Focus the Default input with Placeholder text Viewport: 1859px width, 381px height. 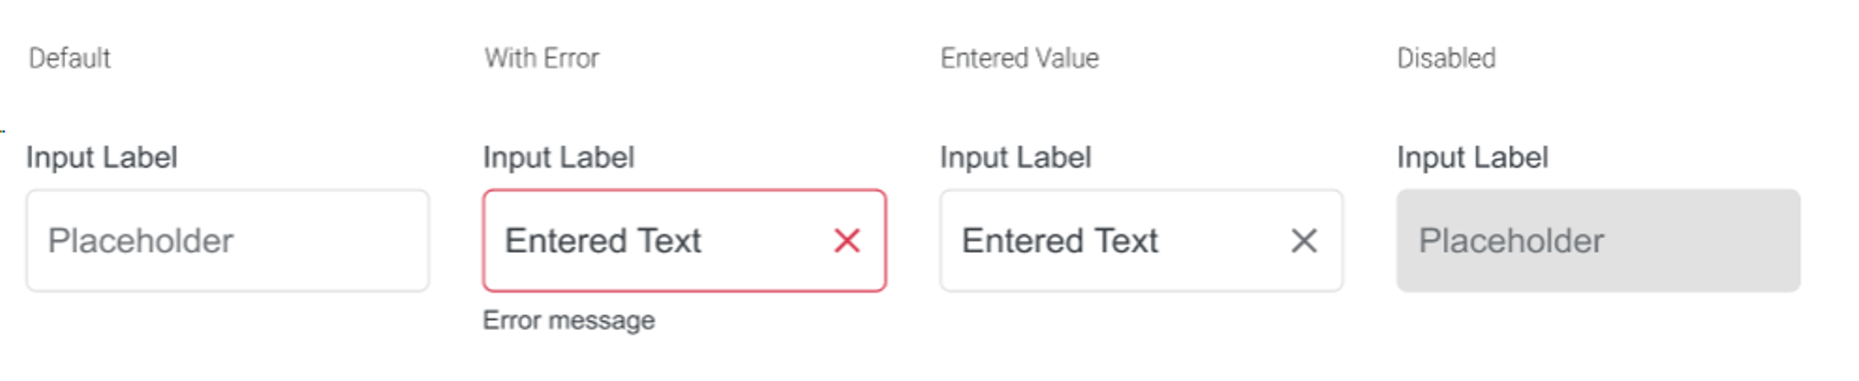[228, 240]
